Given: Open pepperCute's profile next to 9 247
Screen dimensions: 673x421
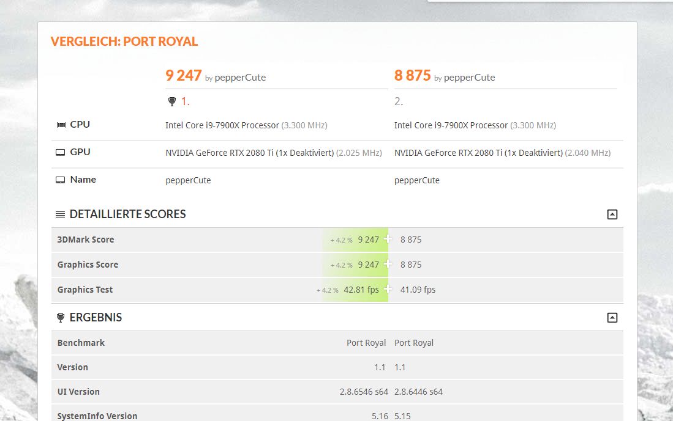Looking at the screenshot, I should tap(240, 78).
